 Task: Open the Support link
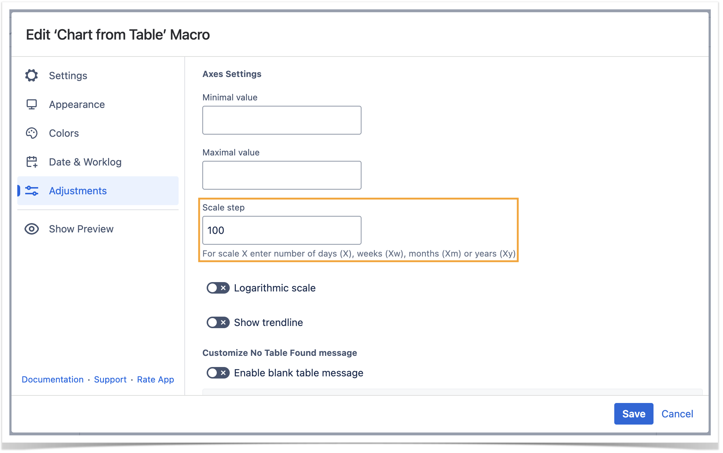pyautogui.click(x=110, y=380)
